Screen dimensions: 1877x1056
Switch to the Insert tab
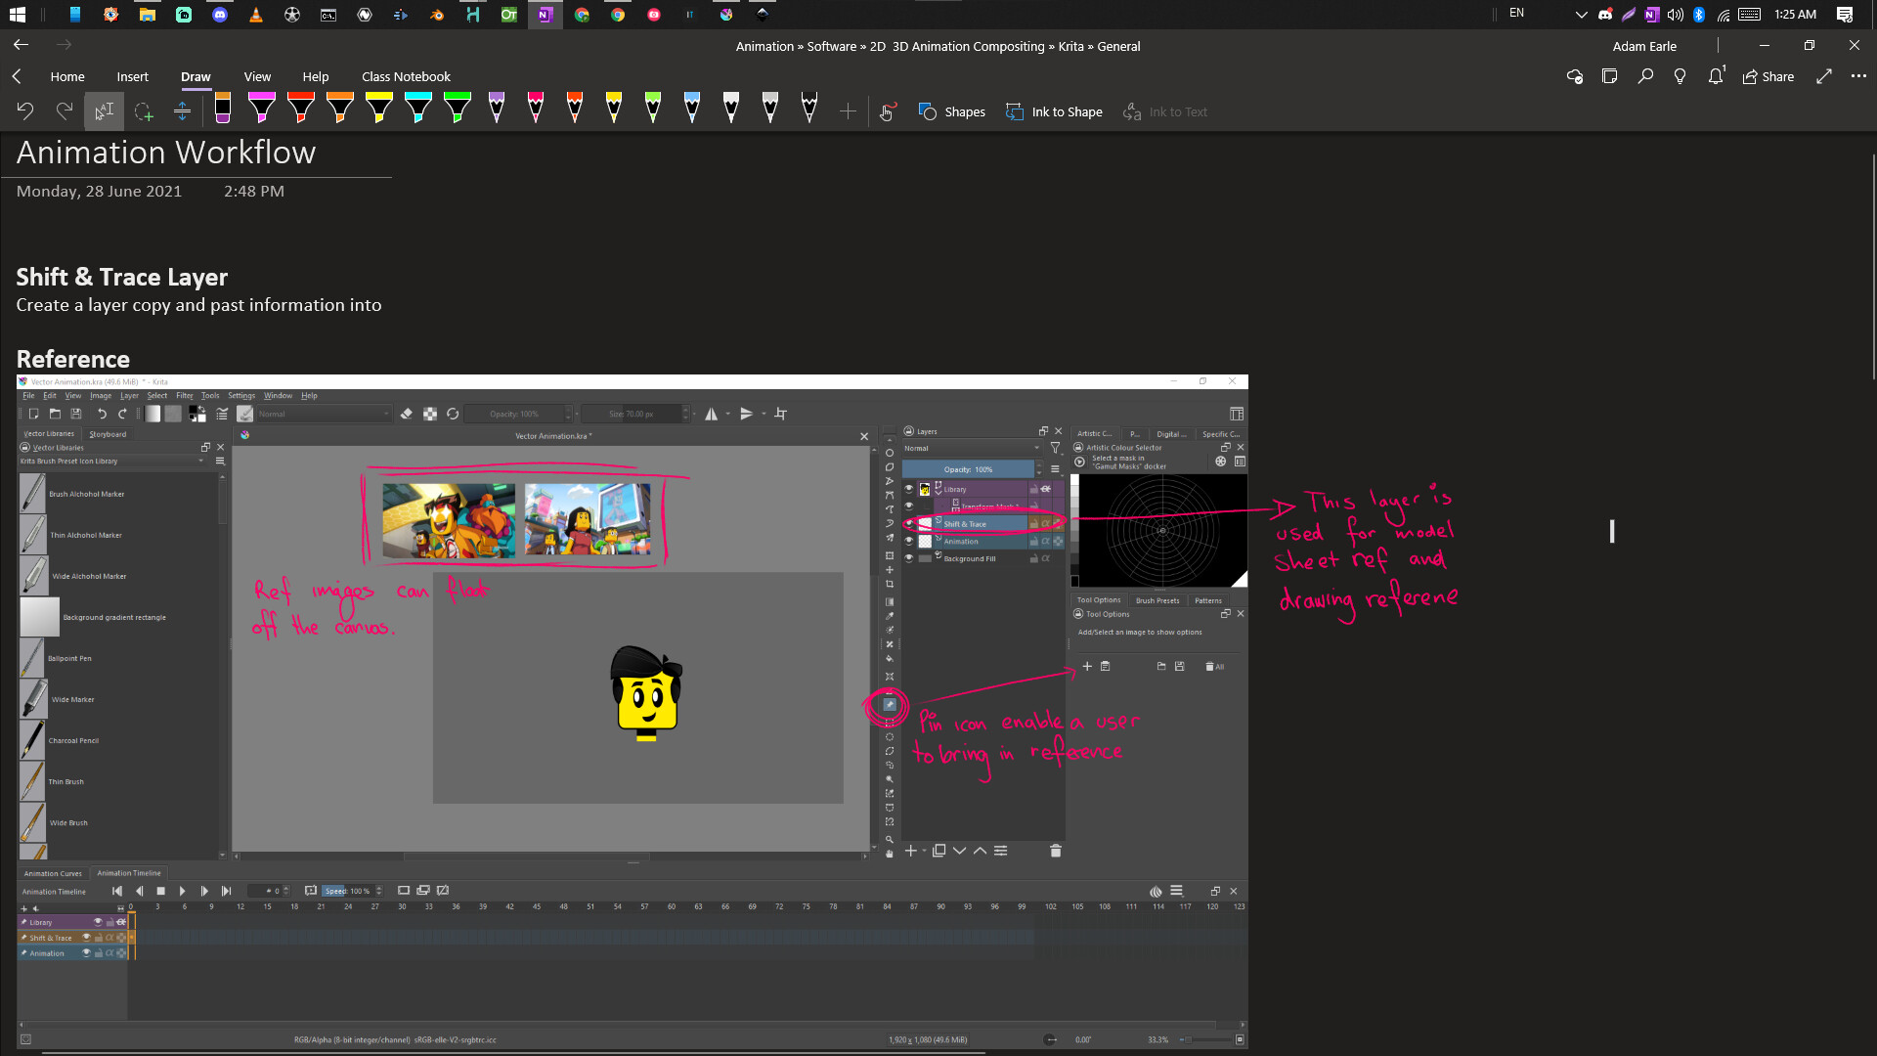[132, 76]
